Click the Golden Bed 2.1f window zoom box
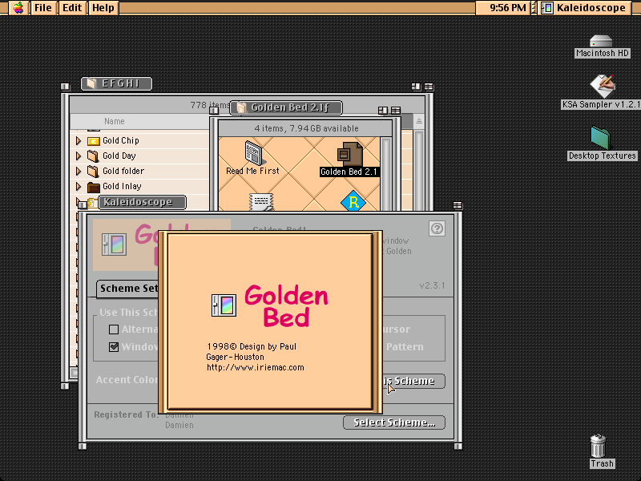The image size is (641, 481). (x=383, y=111)
